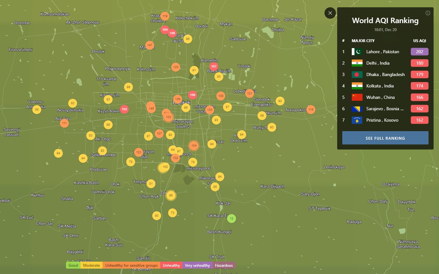Click the Hazardous legend swatch

(224, 265)
